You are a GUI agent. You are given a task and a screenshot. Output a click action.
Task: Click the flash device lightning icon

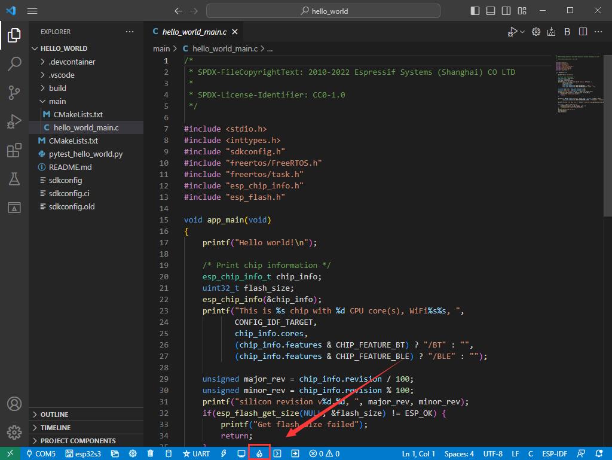tap(224, 453)
